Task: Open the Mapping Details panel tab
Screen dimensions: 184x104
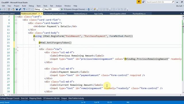Action: 35,98
